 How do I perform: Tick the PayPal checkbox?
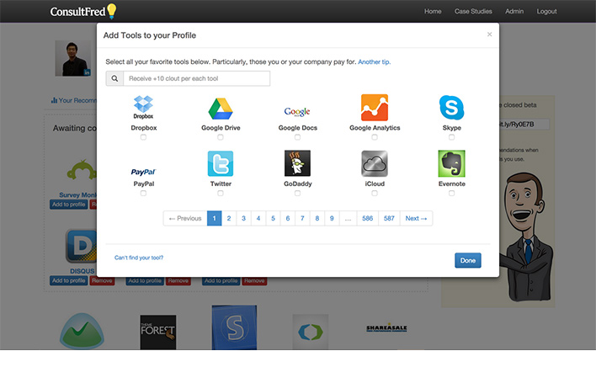[x=143, y=193]
